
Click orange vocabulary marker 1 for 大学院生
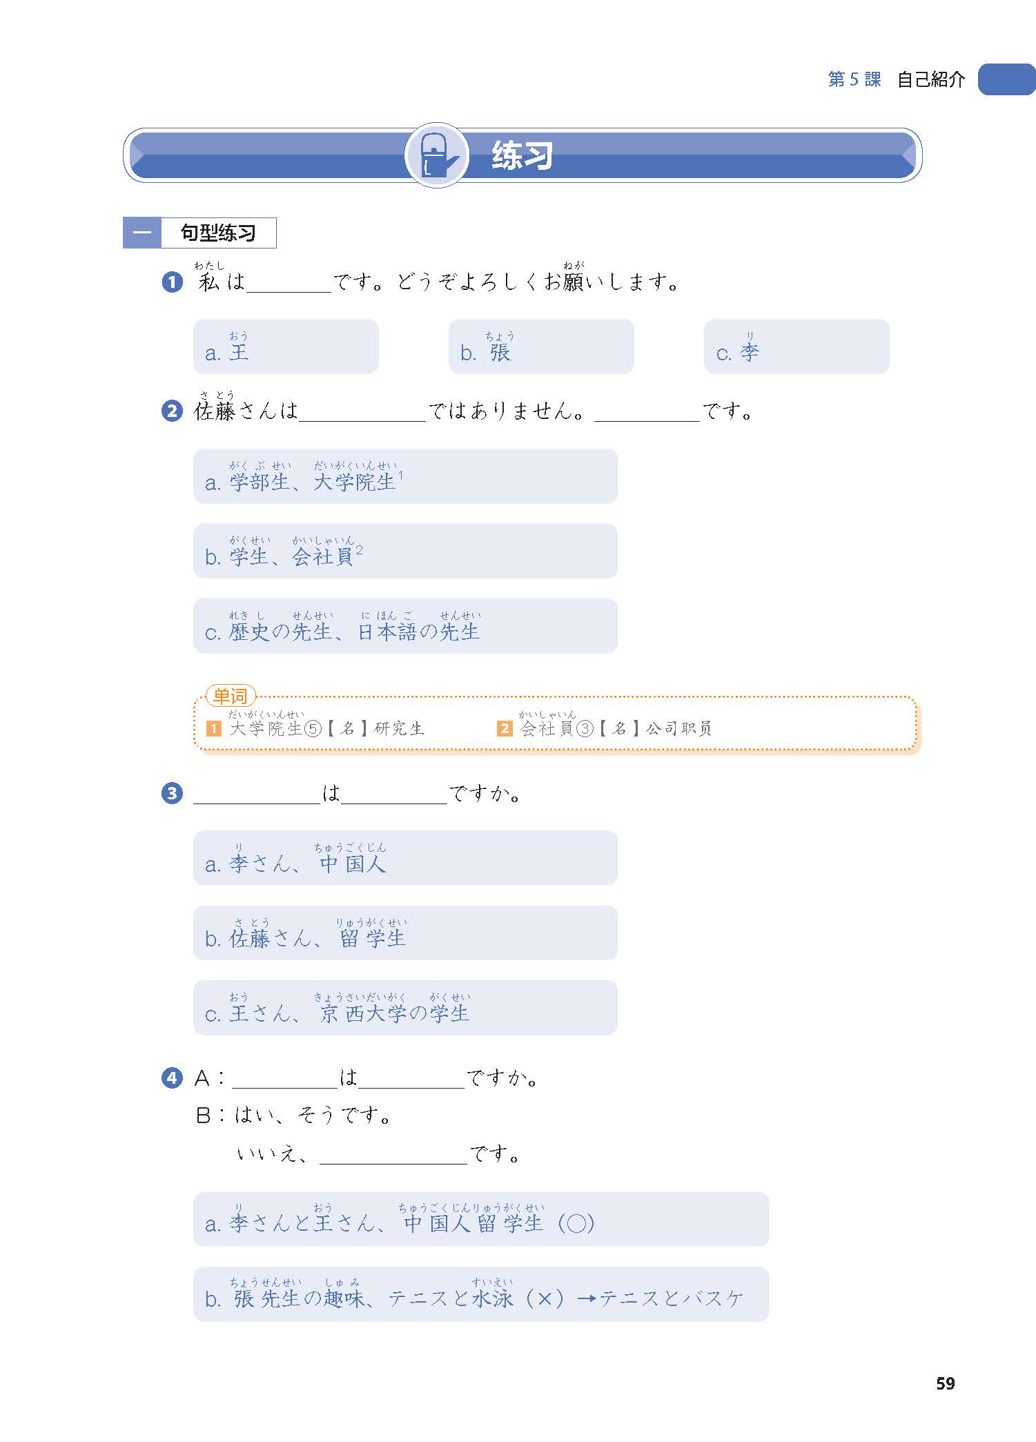pos(214,728)
